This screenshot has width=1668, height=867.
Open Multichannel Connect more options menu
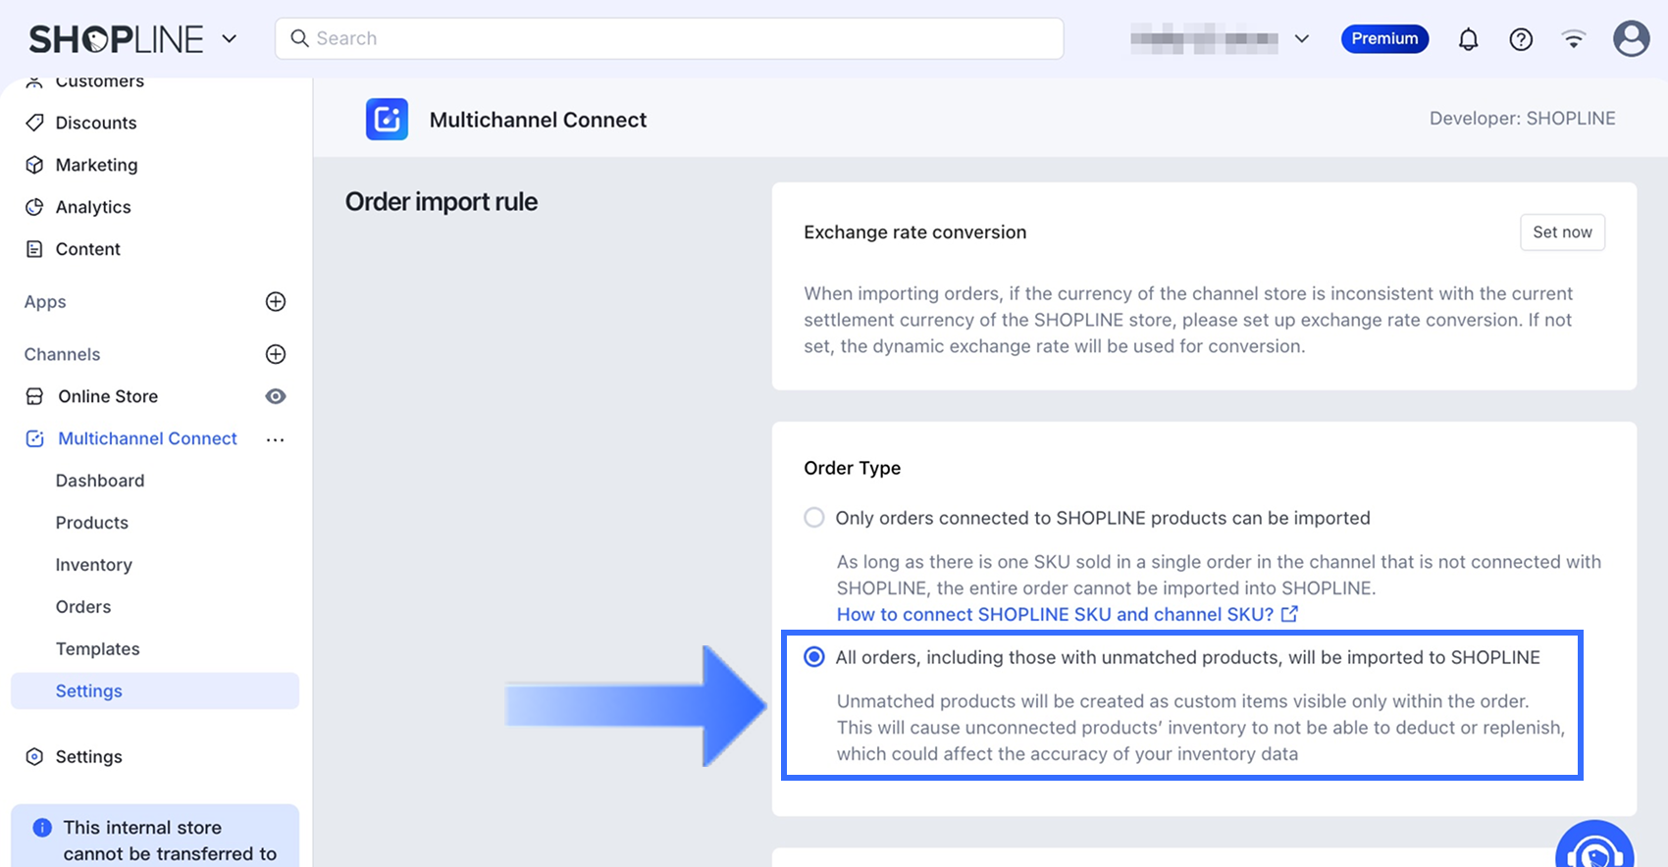(276, 439)
